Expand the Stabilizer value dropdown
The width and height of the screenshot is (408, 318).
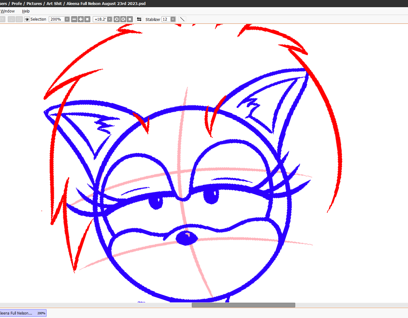pyautogui.click(x=173, y=19)
